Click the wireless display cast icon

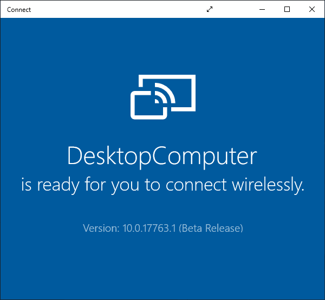[x=163, y=97]
